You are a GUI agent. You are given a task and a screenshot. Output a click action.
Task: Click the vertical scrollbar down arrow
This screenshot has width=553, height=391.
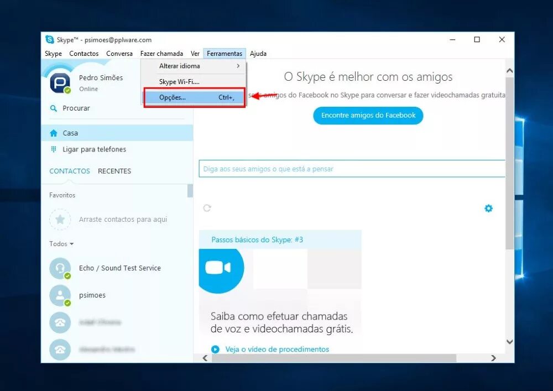[x=510, y=342]
